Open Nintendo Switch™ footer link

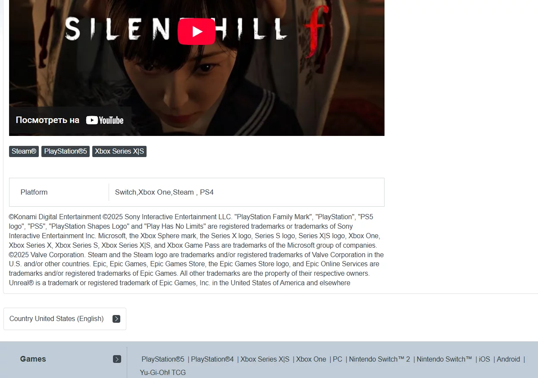[x=444, y=359]
